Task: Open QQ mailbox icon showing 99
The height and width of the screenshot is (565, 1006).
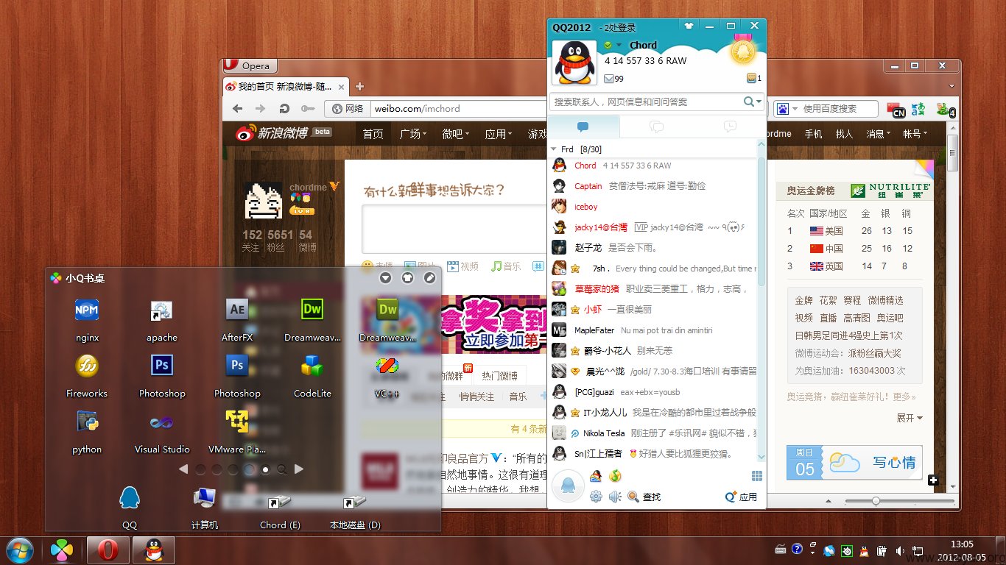Action: coord(613,79)
